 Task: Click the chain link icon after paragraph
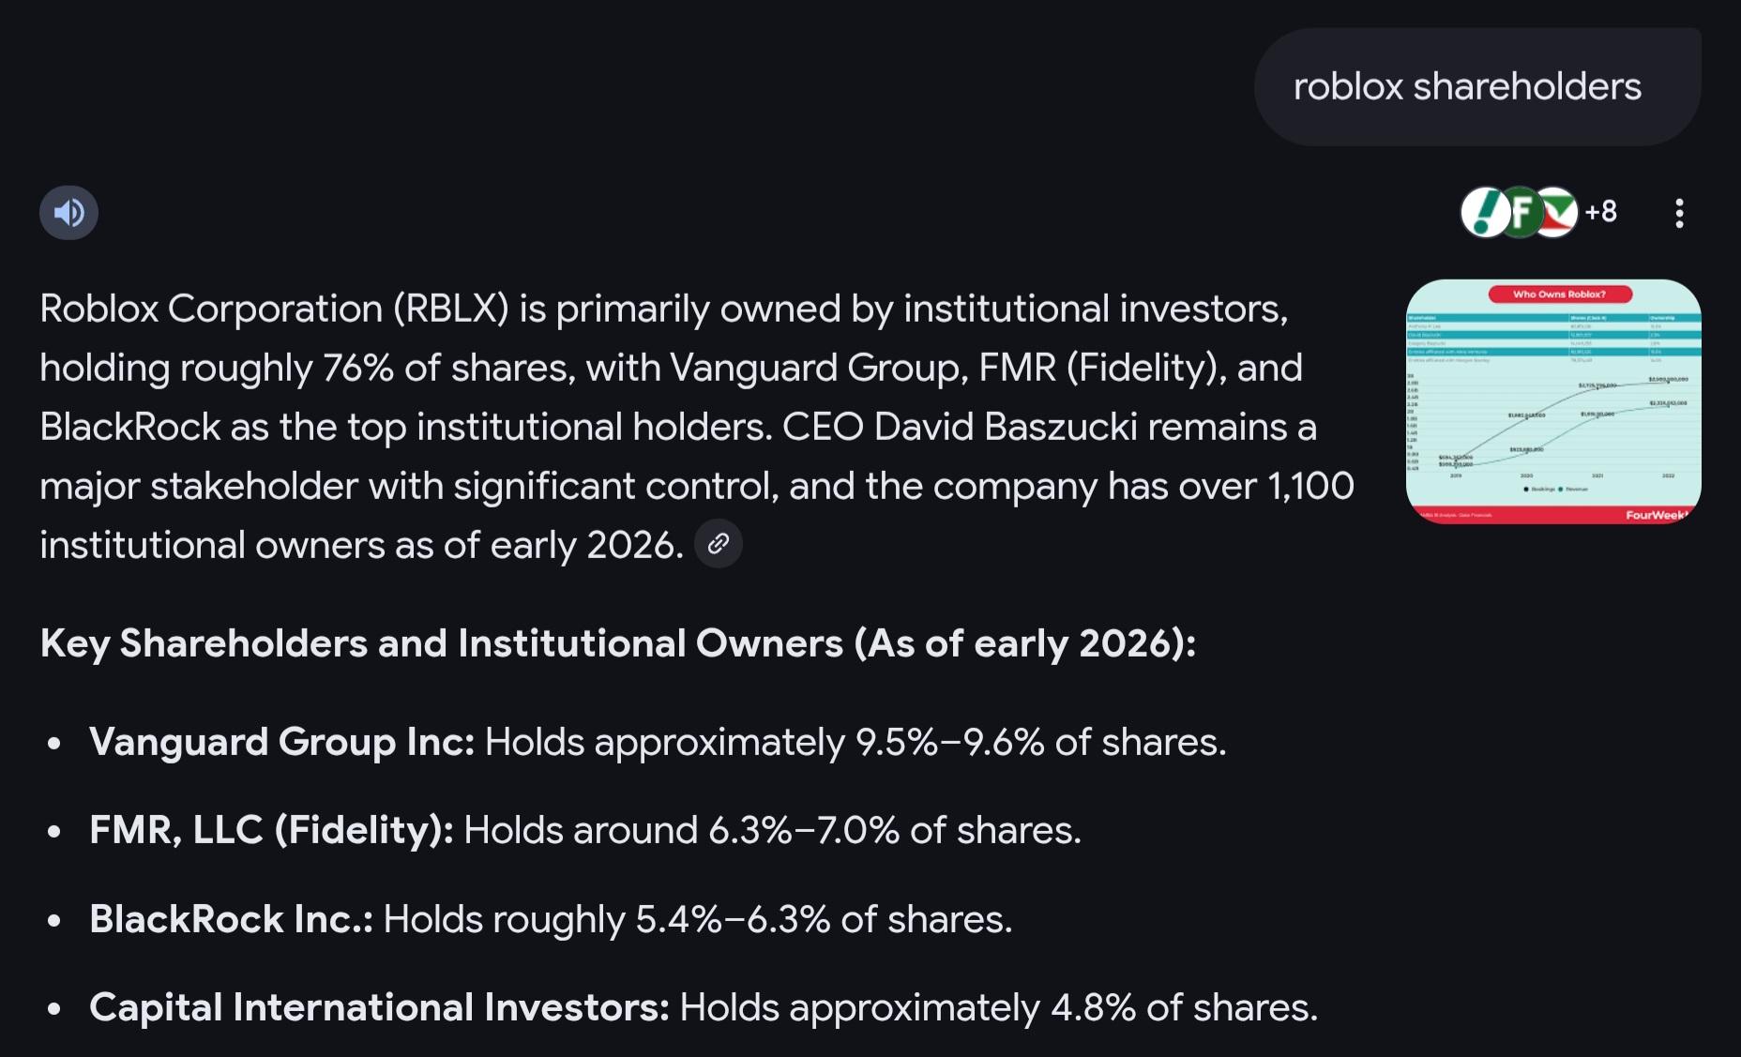(x=719, y=544)
